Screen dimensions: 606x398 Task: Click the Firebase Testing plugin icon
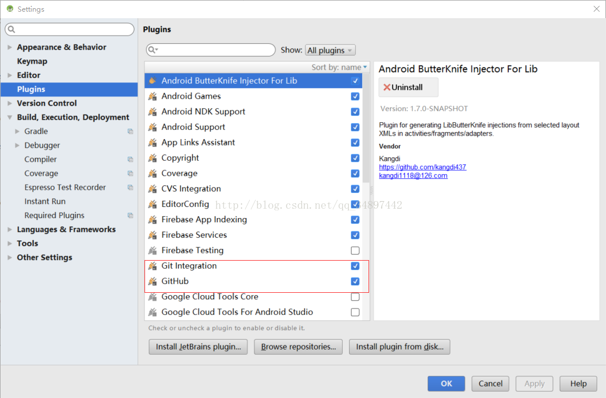point(153,251)
